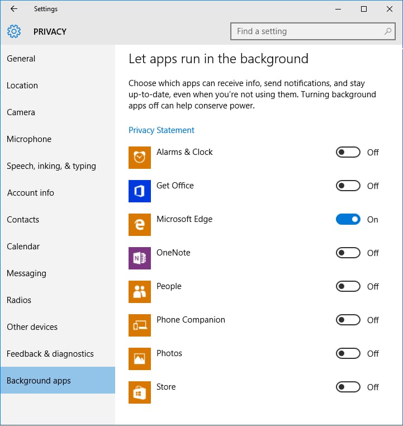The width and height of the screenshot is (403, 426).
Task: Click the Find a setting search box
Action: click(x=313, y=31)
